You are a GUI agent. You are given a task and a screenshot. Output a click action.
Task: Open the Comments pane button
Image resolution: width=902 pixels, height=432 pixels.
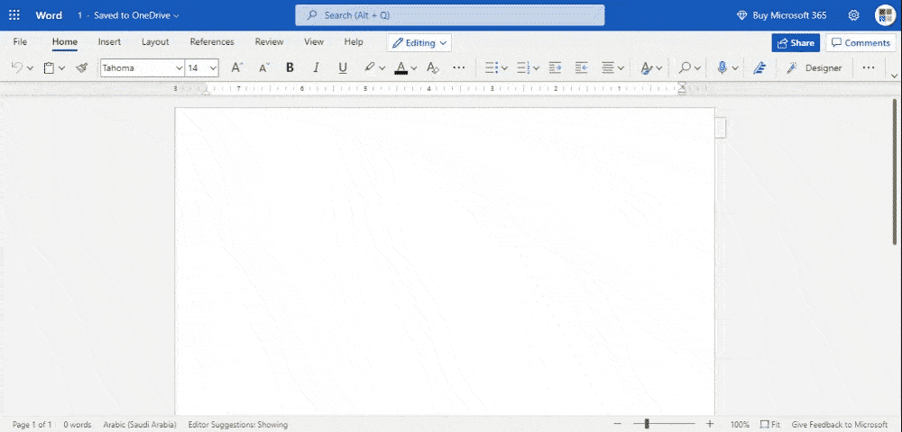pyautogui.click(x=860, y=43)
